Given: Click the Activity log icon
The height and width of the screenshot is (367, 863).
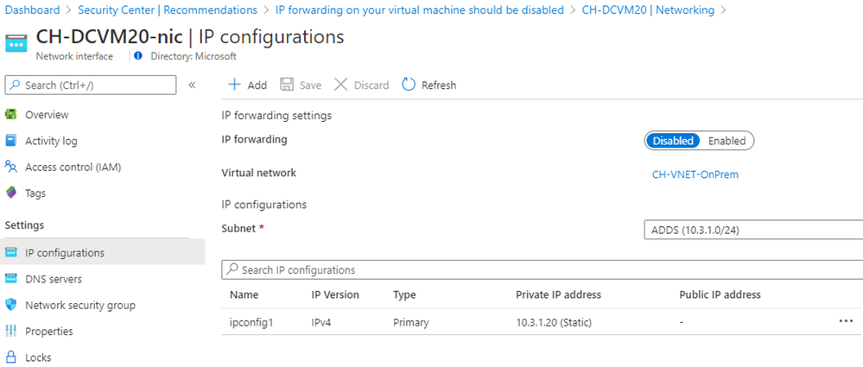Looking at the screenshot, I should [11, 141].
